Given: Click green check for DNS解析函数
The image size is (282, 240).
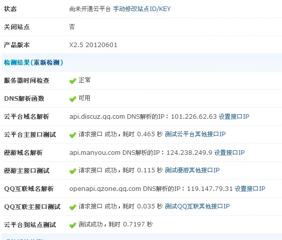Looking at the screenshot, I should (x=73, y=99).
